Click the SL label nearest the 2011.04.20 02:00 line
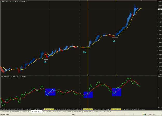This screenshot has height=116, width=162. pyautogui.click(x=84, y=52)
